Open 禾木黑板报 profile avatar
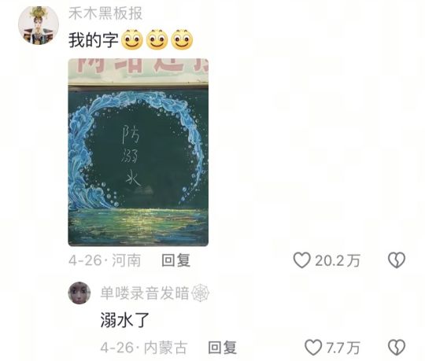Image resolution: width=425 pixels, height=361 pixels. click(x=39, y=25)
